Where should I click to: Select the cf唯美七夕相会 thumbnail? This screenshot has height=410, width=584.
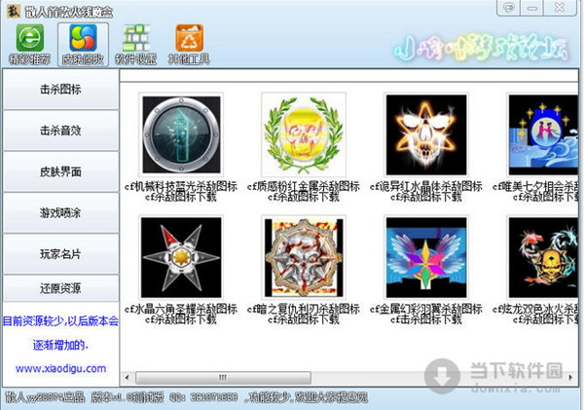pyautogui.click(x=543, y=134)
